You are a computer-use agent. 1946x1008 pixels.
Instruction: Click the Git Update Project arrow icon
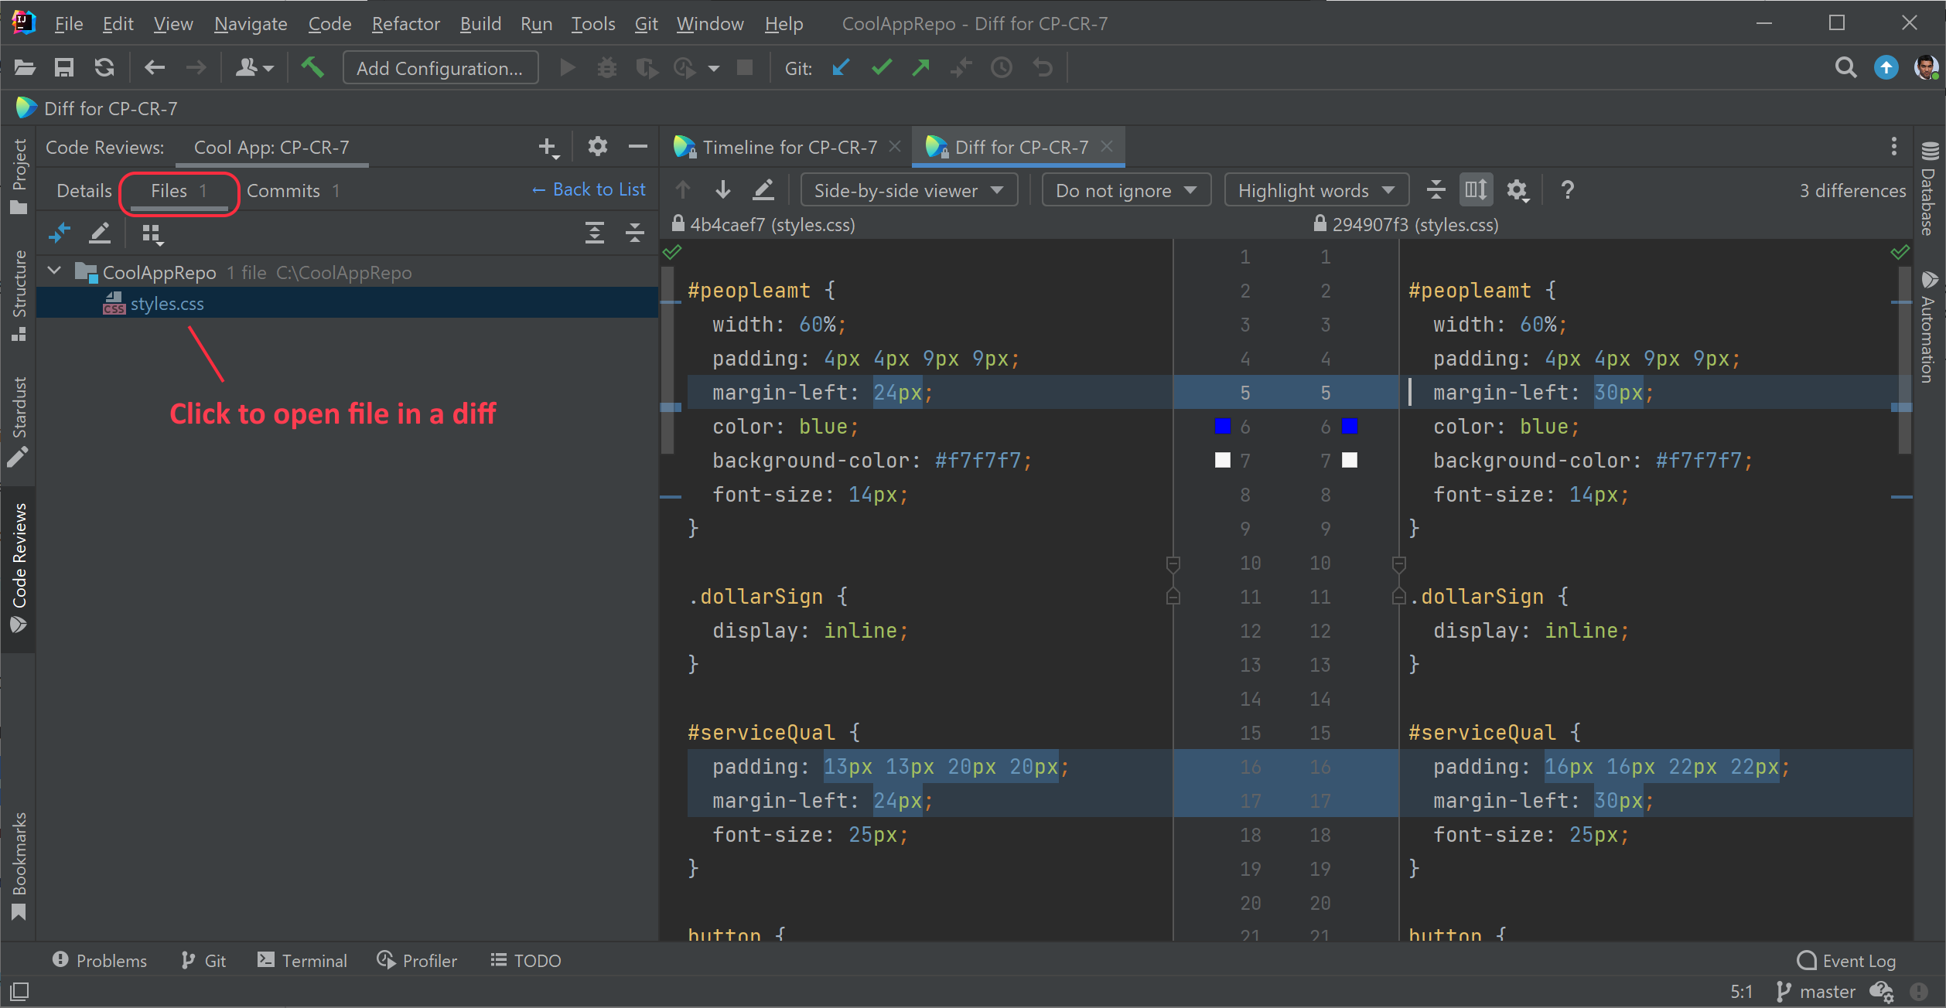coord(841,68)
